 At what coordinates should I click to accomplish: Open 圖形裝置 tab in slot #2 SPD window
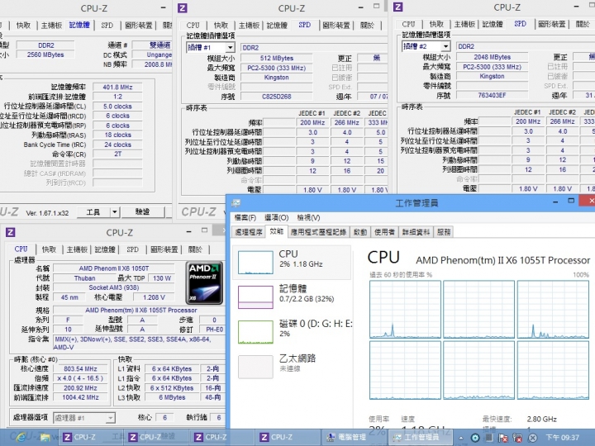[x=551, y=24]
